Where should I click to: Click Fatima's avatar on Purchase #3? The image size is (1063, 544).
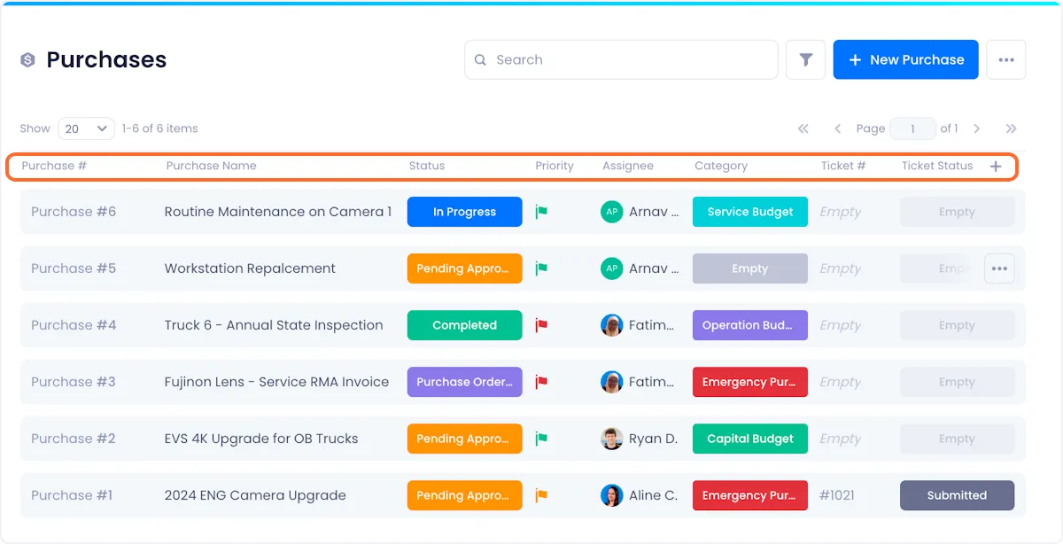click(x=612, y=382)
